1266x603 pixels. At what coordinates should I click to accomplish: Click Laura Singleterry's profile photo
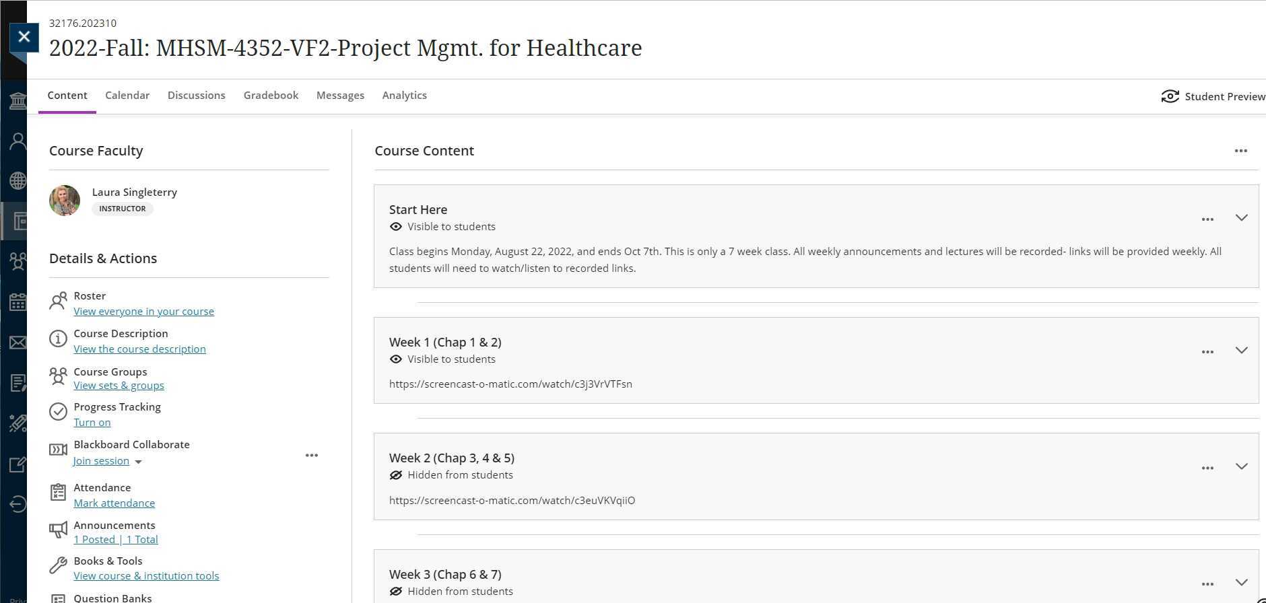tap(65, 201)
